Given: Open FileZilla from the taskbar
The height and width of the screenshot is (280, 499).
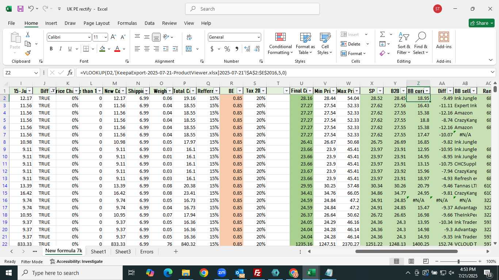Looking at the screenshot, I should coord(258,273).
